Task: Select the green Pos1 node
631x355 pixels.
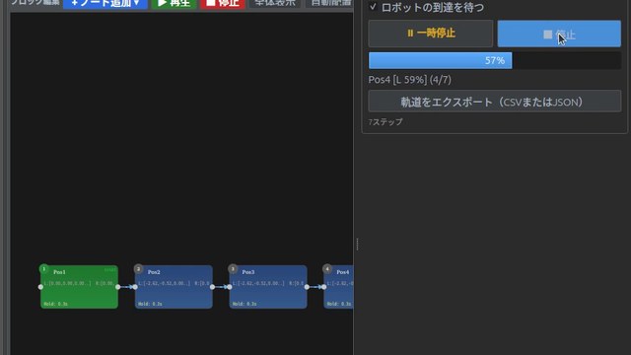Action: [x=79, y=287]
